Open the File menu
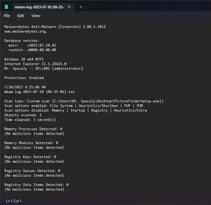This screenshot has height=205, width=211. click(x=7, y=16)
